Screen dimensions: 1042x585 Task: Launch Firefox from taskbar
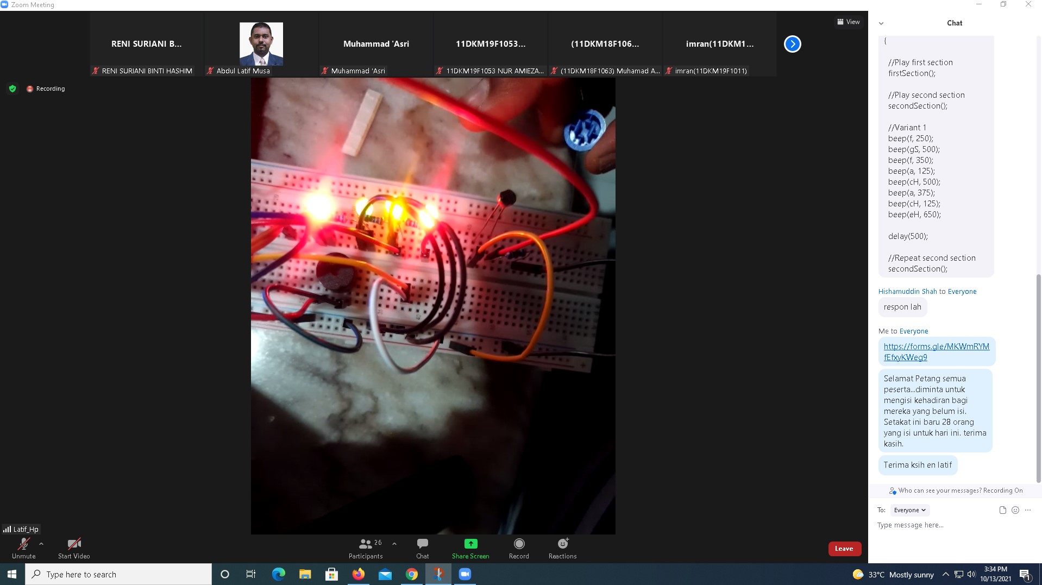tap(358, 574)
